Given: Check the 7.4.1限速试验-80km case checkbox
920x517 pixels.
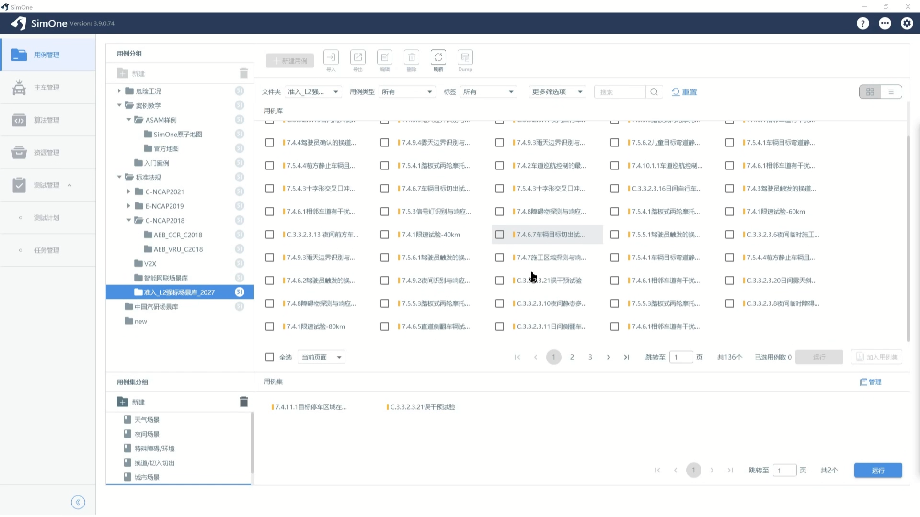Looking at the screenshot, I should coord(270,326).
